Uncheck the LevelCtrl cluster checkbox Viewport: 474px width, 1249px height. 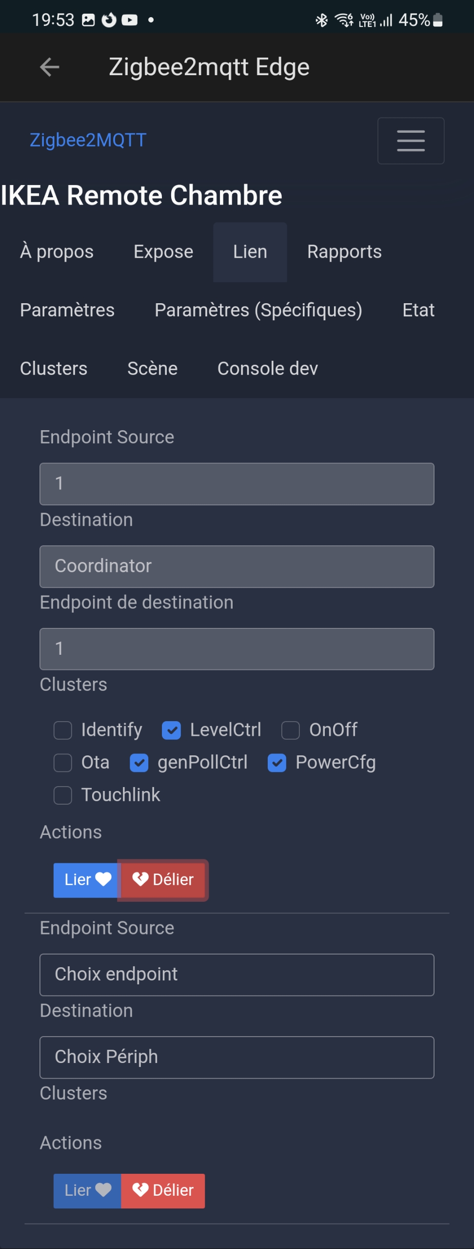pyautogui.click(x=171, y=730)
